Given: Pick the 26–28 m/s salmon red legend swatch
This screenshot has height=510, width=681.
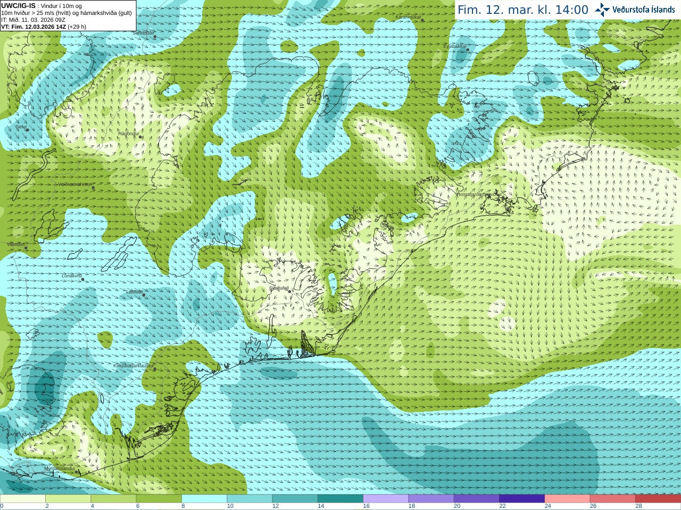Looking at the screenshot, I should pyautogui.click(x=613, y=499).
